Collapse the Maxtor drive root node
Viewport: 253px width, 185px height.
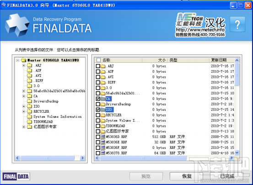(x=18, y=60)
